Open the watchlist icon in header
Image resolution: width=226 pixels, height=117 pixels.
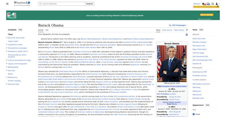(212, 4)
